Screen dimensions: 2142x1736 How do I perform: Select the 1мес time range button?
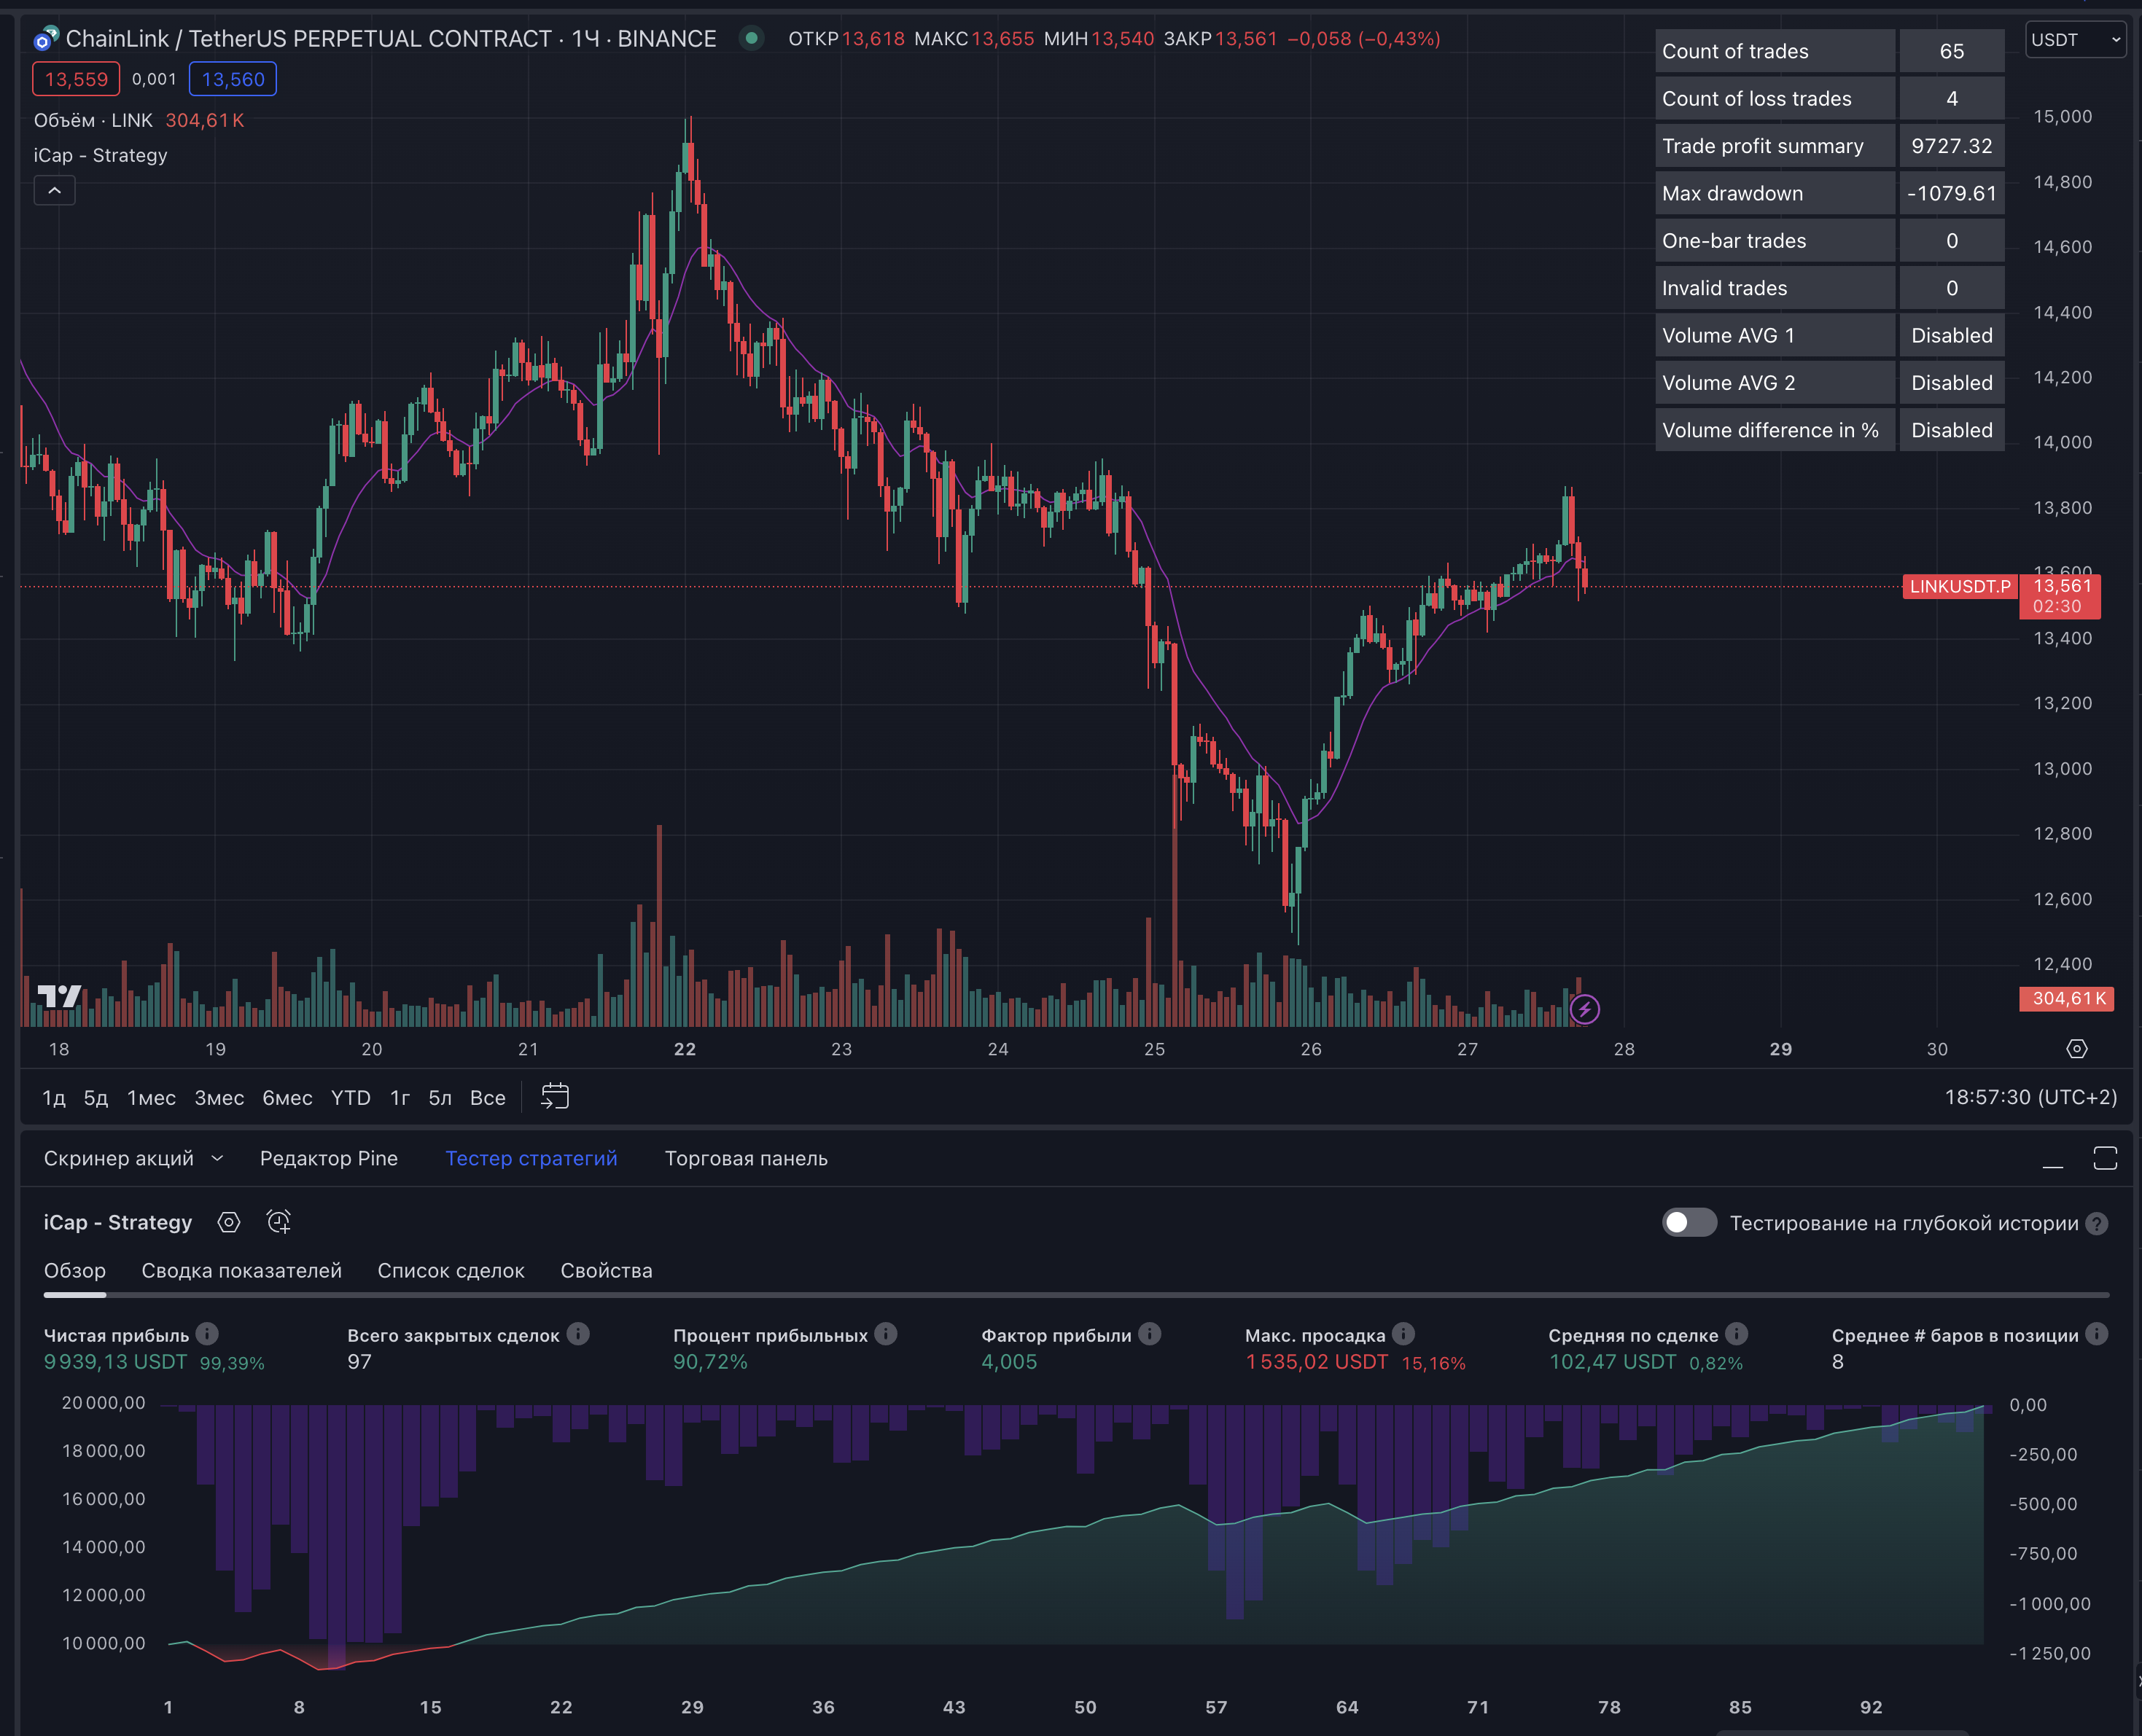tap(151, 1098)
